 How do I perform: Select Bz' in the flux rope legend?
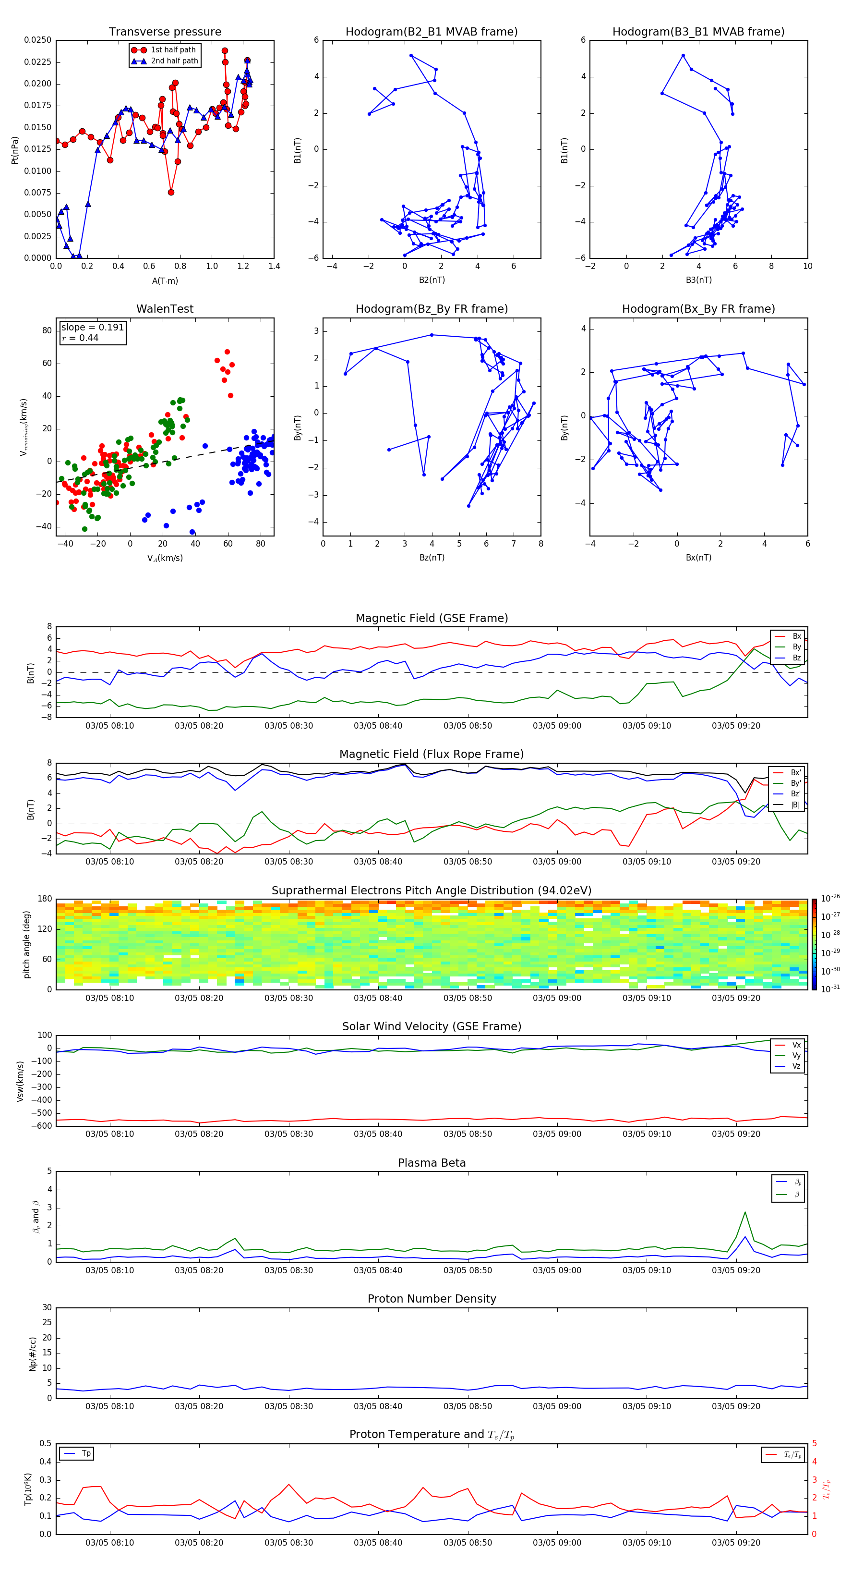(x=787, y=794)
